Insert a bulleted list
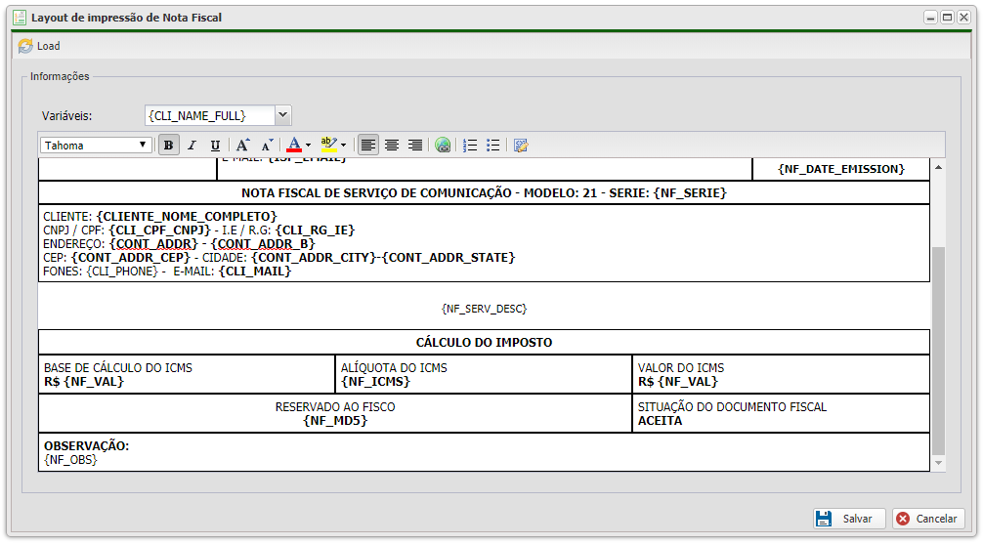 pyautogui.click(x=493, y=146)
